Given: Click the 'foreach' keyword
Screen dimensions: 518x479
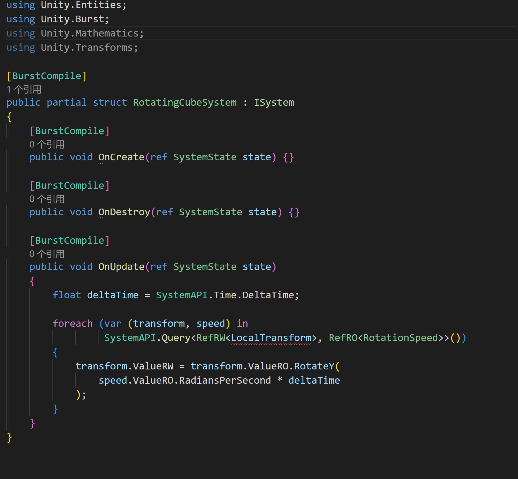Looking at the screenshot, I should [73, 323].
